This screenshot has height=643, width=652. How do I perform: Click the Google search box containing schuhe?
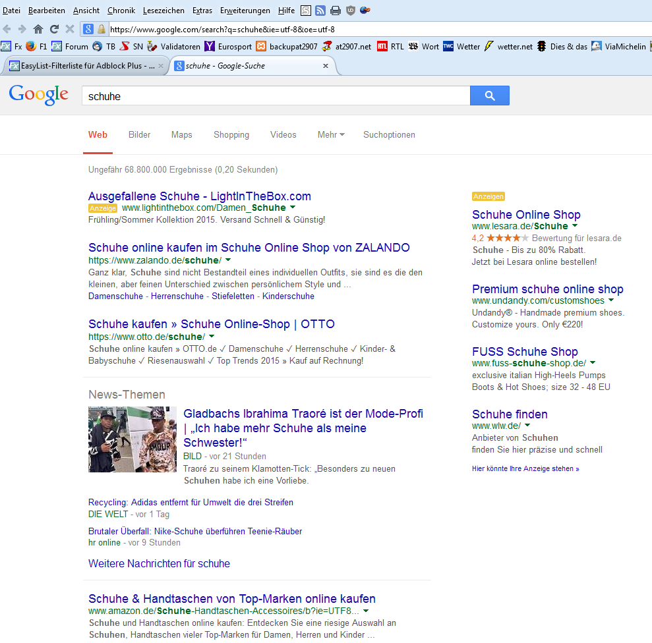276,96
